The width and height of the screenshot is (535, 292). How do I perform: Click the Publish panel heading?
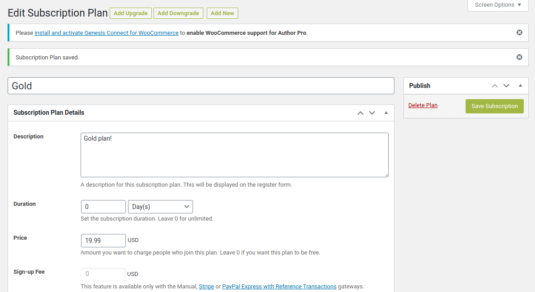pos(419,86)
